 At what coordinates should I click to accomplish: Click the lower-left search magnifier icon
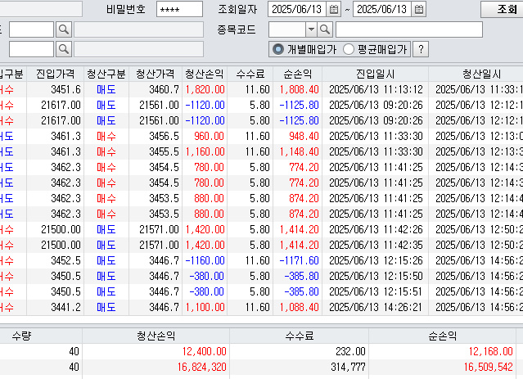point(64,49)
